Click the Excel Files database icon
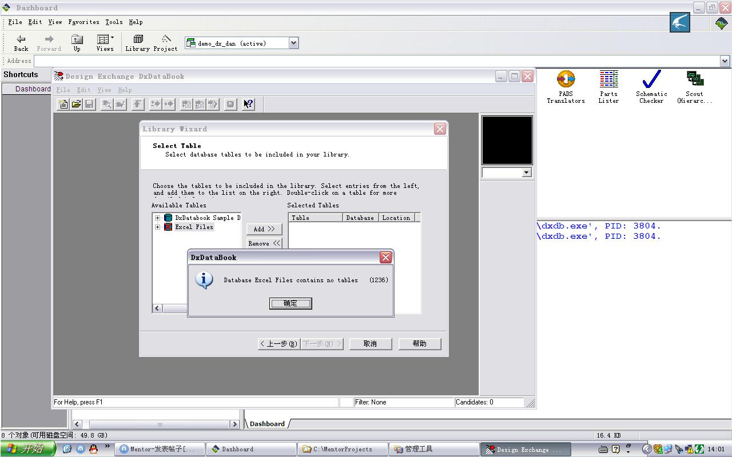This screenshot has width=732, height=457. (168, 227)
